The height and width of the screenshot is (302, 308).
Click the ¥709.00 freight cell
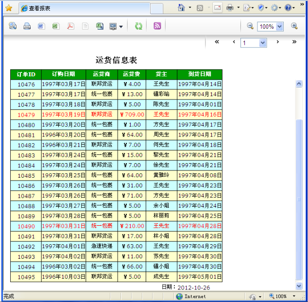click(x=132, y=115)
